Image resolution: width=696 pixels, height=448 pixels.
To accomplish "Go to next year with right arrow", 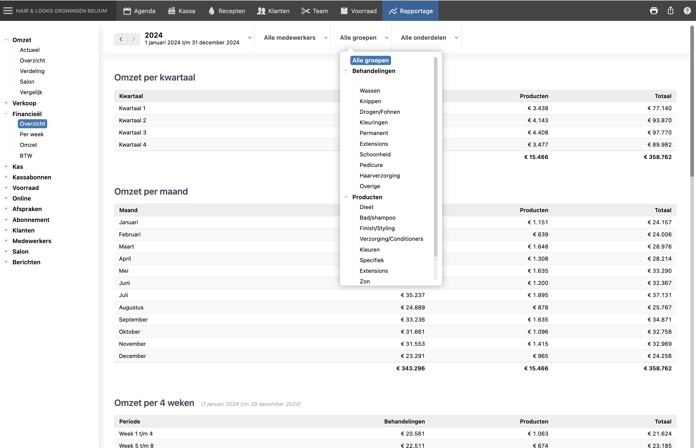I will pyautogui.click(x=133, y=39).
